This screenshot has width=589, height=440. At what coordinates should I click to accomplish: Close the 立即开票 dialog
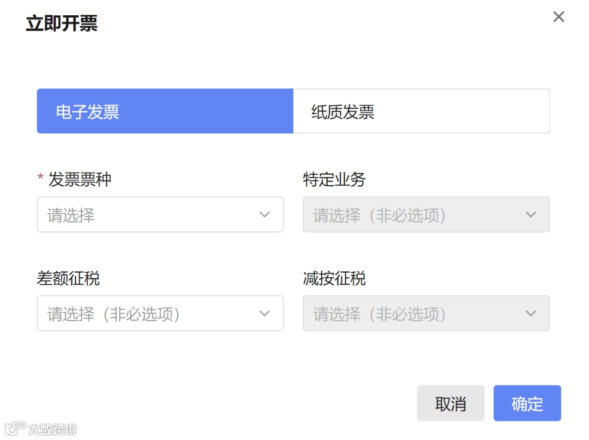pyautogui.click(x=558, y=17)
